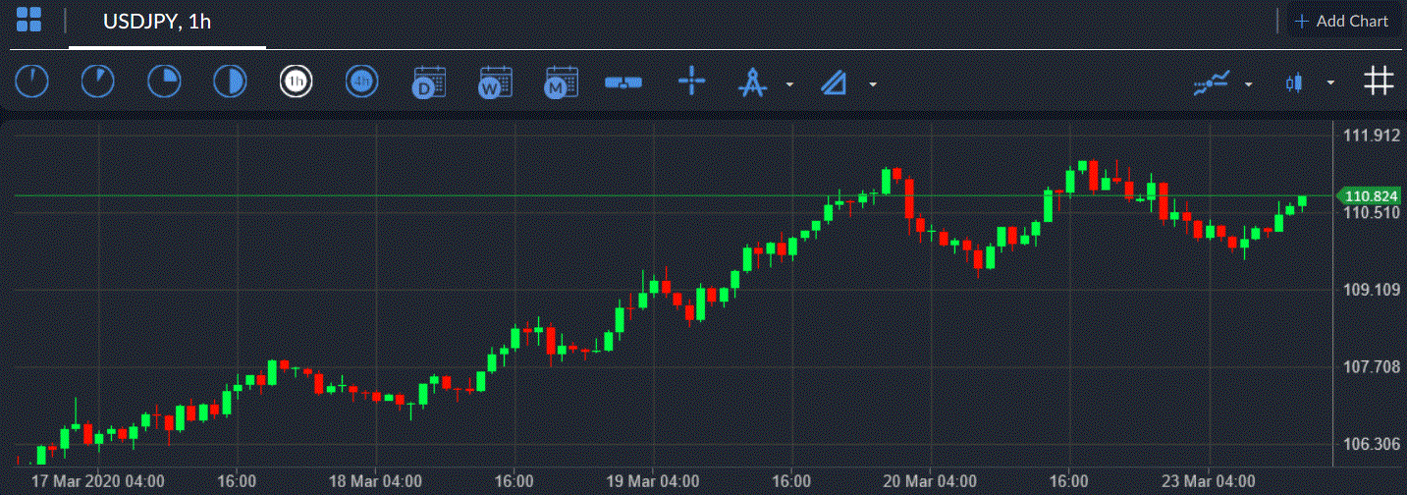Select the Weekly calendar timeframe icon
The height and width of the screenshot is (495, 1407).
[495, 82]
